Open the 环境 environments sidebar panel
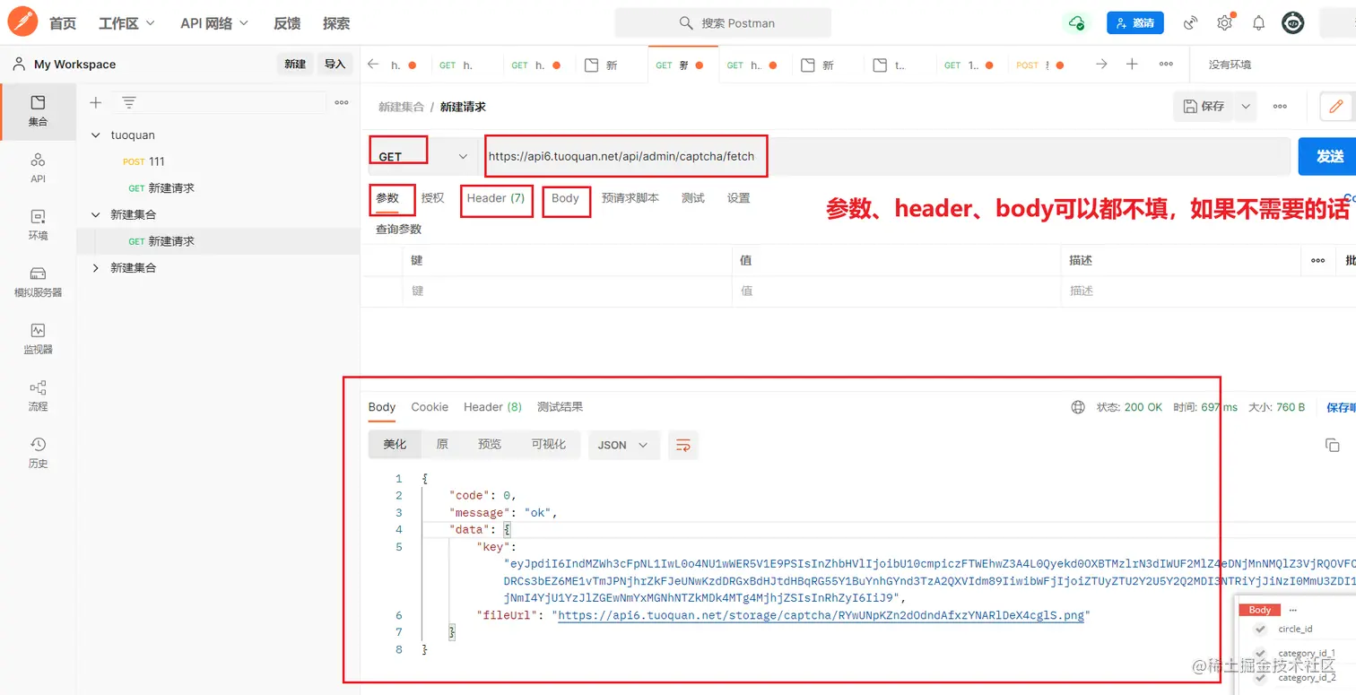The height and width of the screenshot is (695, 1356). click(x=38, y=225)
